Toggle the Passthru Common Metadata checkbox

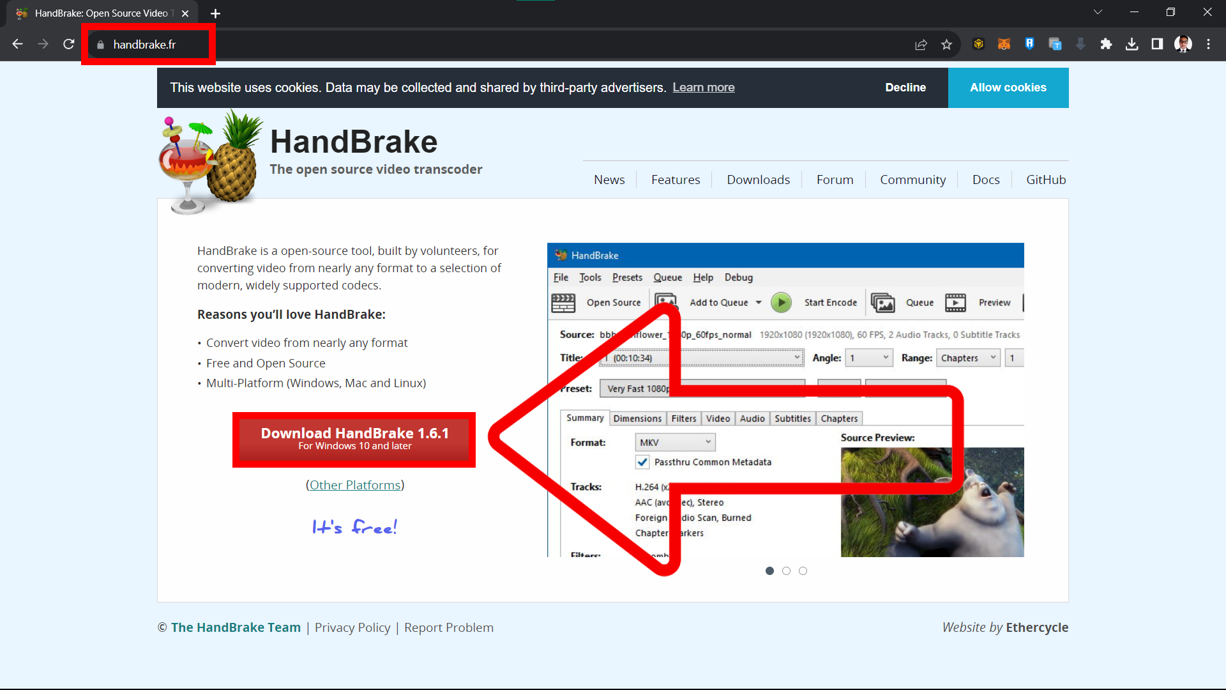coord(642,461)
